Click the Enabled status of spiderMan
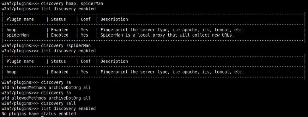Image resolution: width=308 pixels, height=117 pixels. tap(60, 35)
